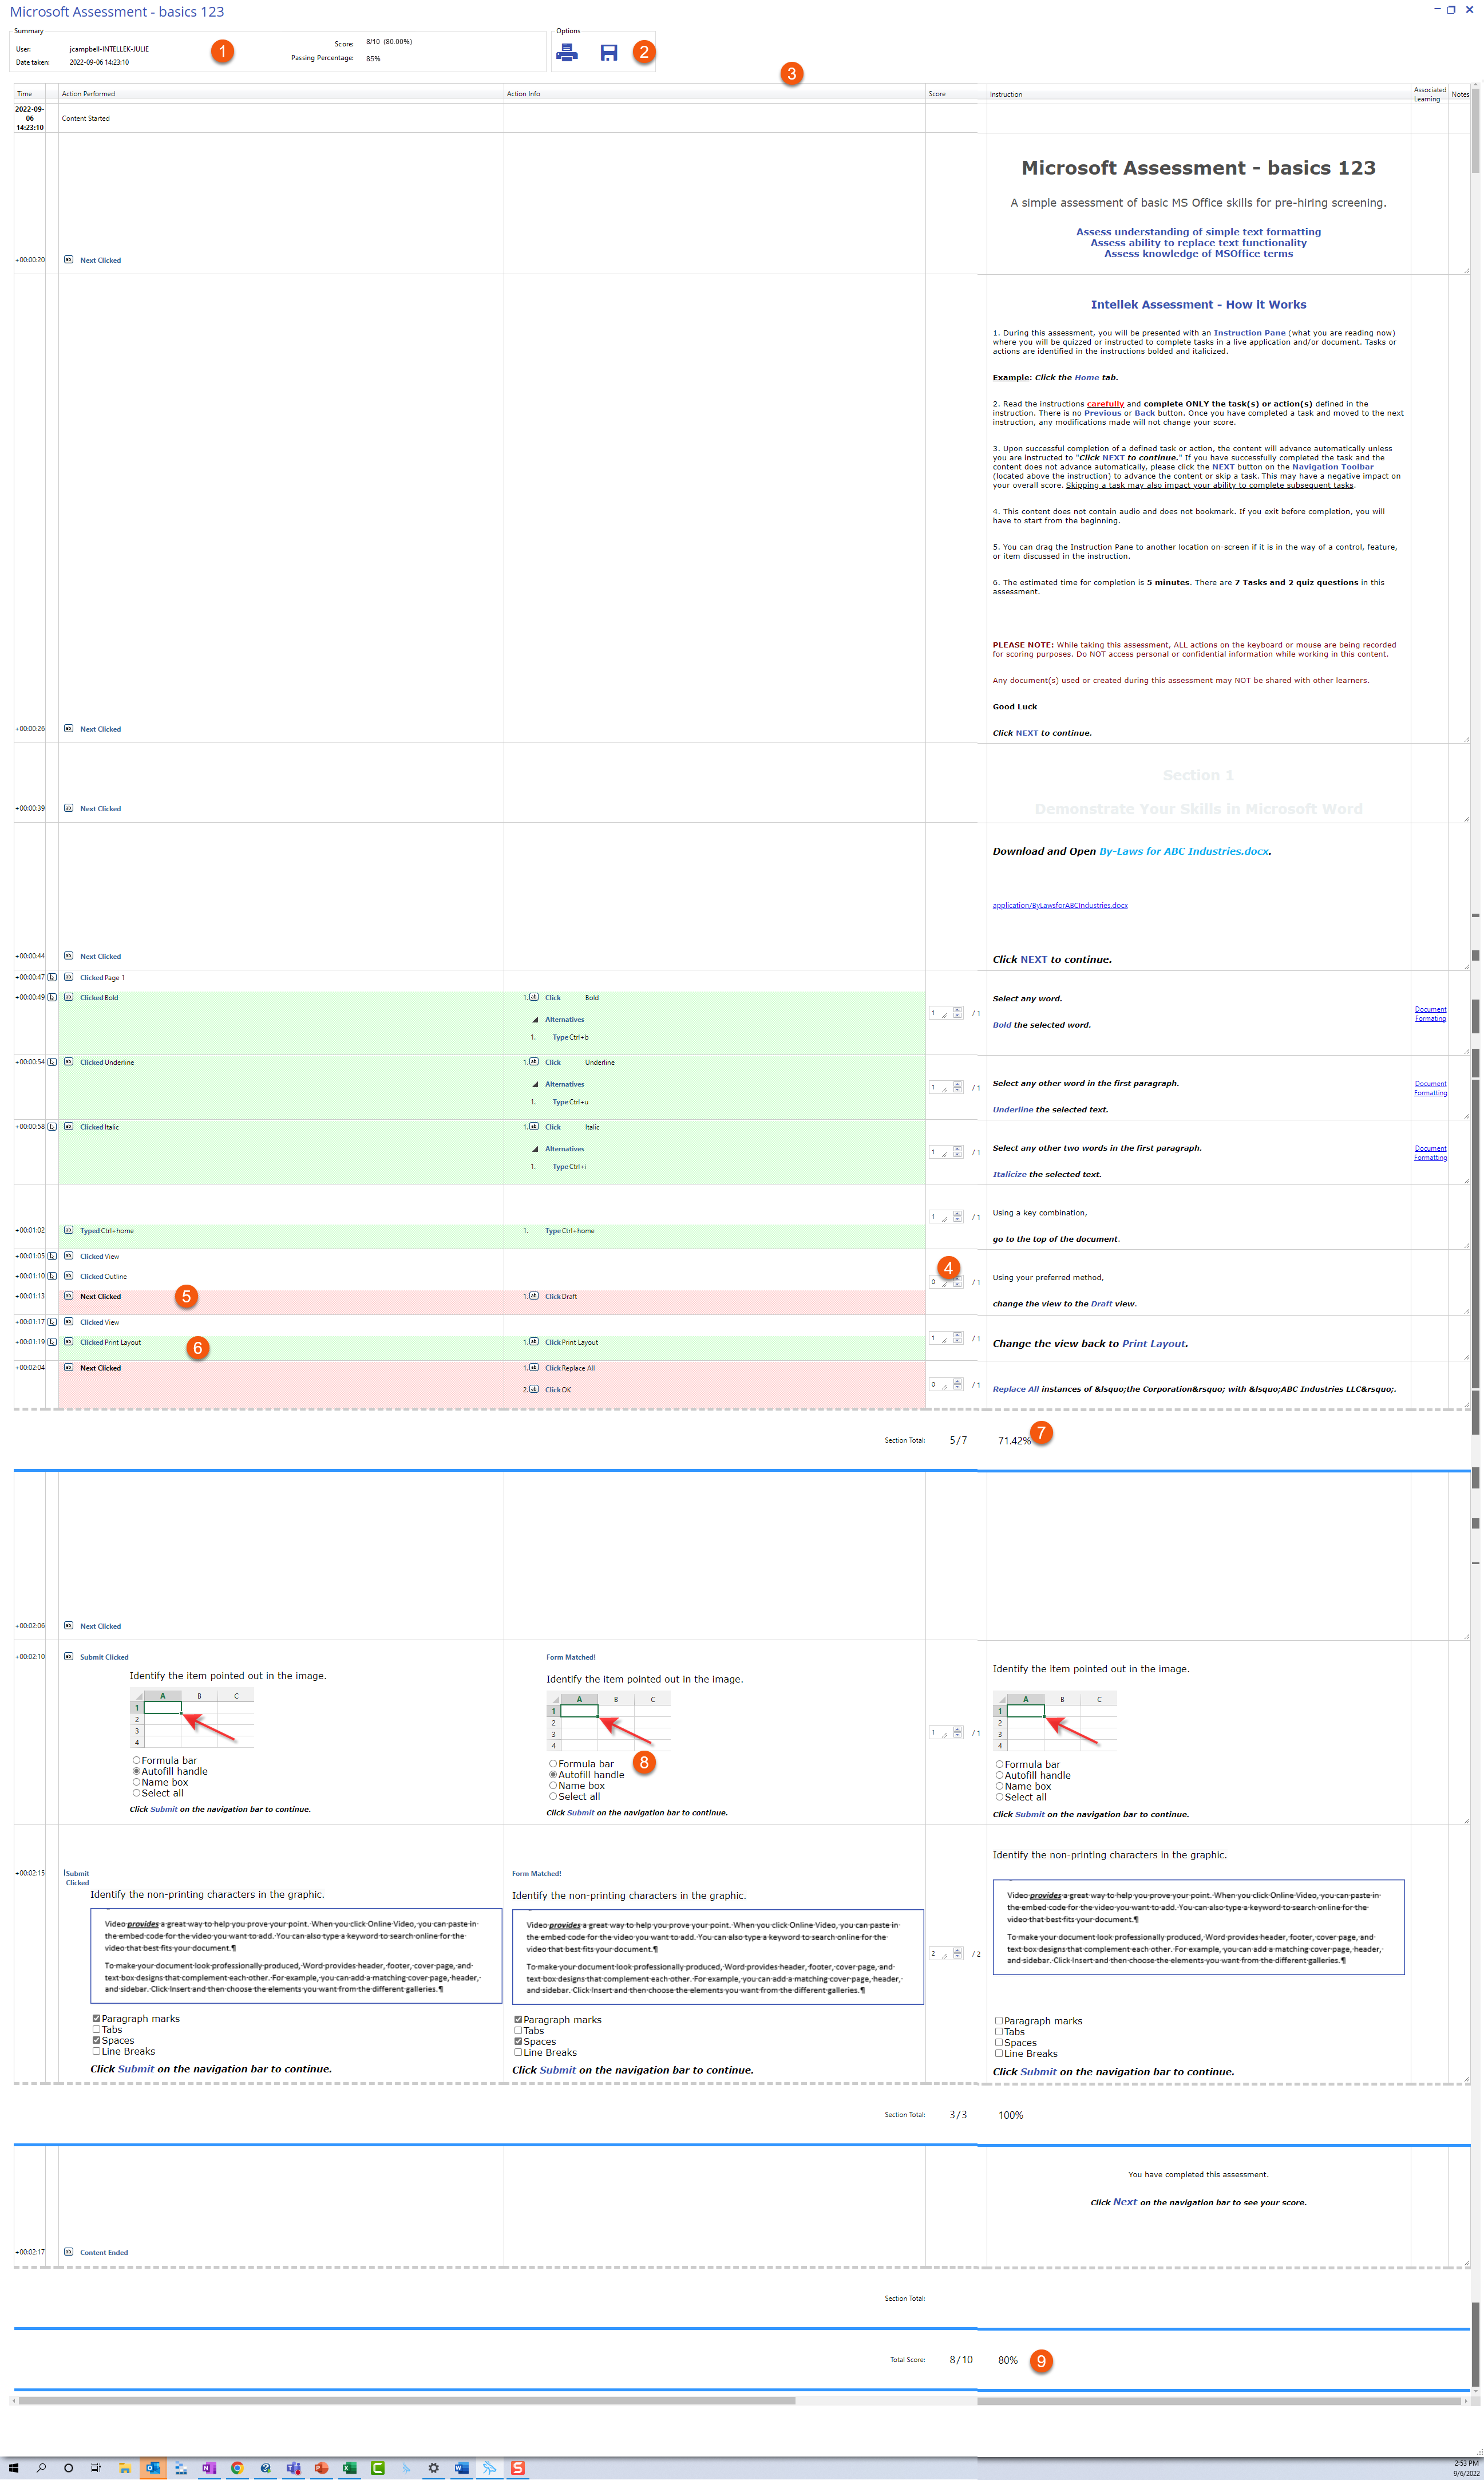Open Camtasia green icon in taskbar
The width and height of the screenshot is (1484, 2480).
click(x=378, y=2468)
